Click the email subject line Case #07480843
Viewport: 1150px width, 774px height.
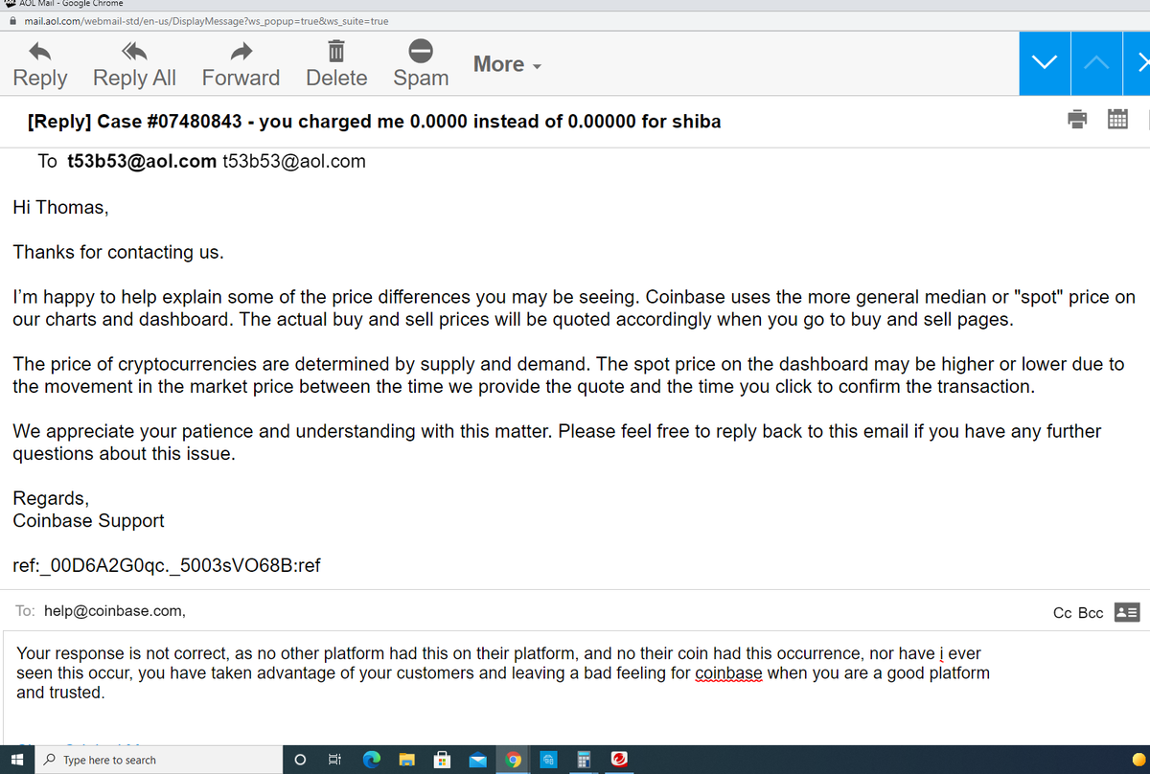click(374, 122)
